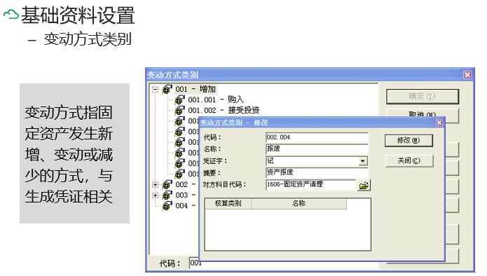The image size is (487, 276).
Task: Click the icon beside 001 增加 node
Action: [167, 90]
